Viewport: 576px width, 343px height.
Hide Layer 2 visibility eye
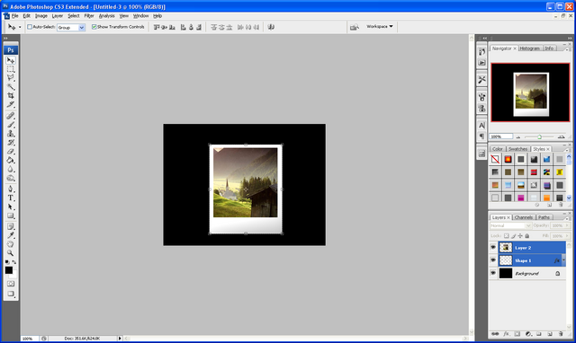coord(493,247)
